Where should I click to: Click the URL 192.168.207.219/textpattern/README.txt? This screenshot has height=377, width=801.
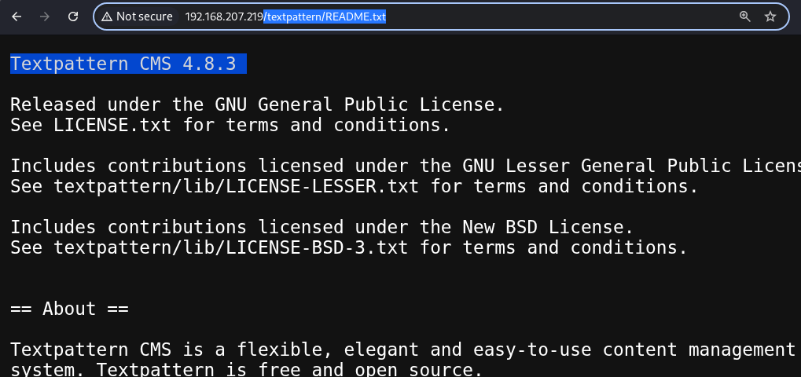click(x=285, y=16)
